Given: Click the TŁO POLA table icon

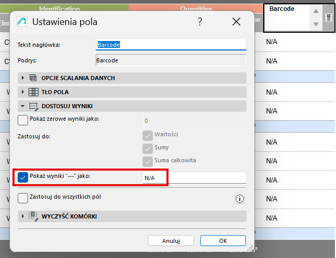Looking at the screenshot, I should point(33,92).
